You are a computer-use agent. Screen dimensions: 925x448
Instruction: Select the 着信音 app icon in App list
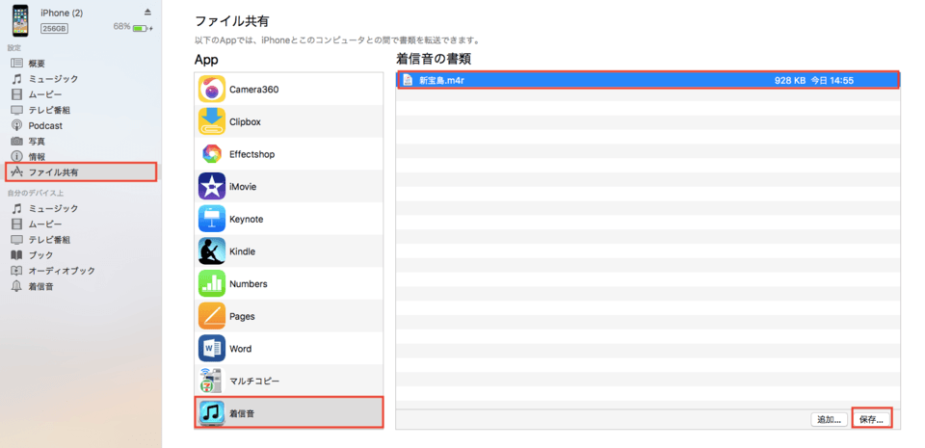tap(212, 413)
